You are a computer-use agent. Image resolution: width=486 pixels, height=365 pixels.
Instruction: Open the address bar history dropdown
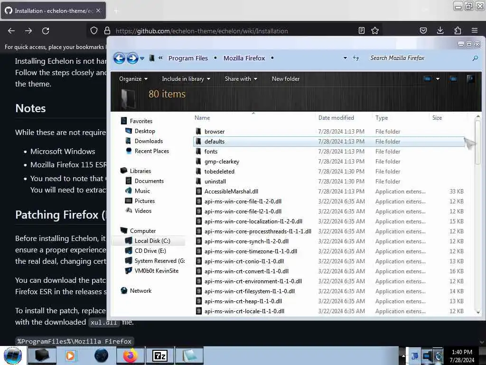[x=345, y=58]
